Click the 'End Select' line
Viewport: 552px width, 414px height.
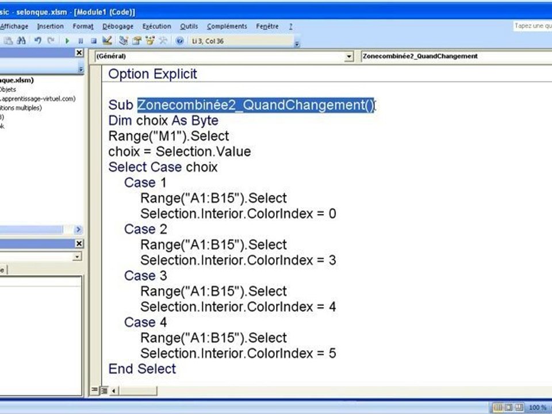coord(142,369)
